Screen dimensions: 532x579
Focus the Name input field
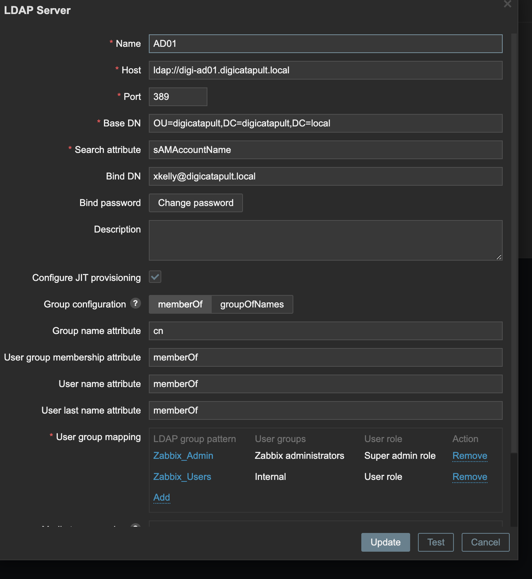325,44
